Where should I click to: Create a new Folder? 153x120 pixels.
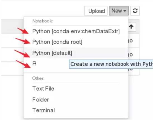click(76, 100)
